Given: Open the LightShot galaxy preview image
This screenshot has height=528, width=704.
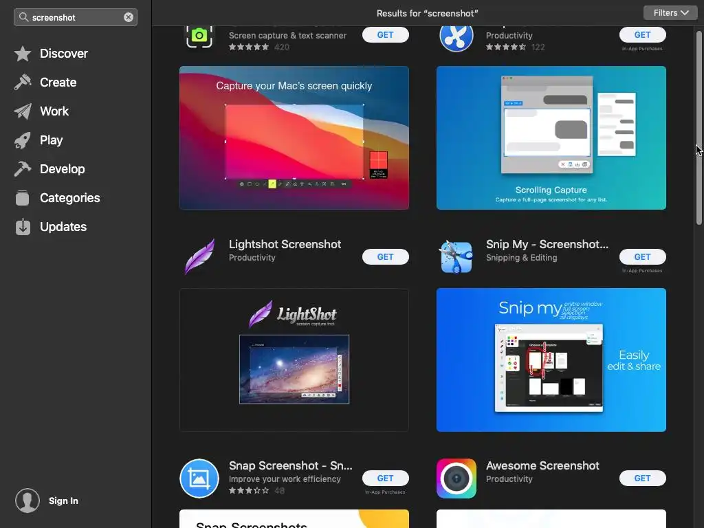Looking at the screenshot, I should pos(294,360).
